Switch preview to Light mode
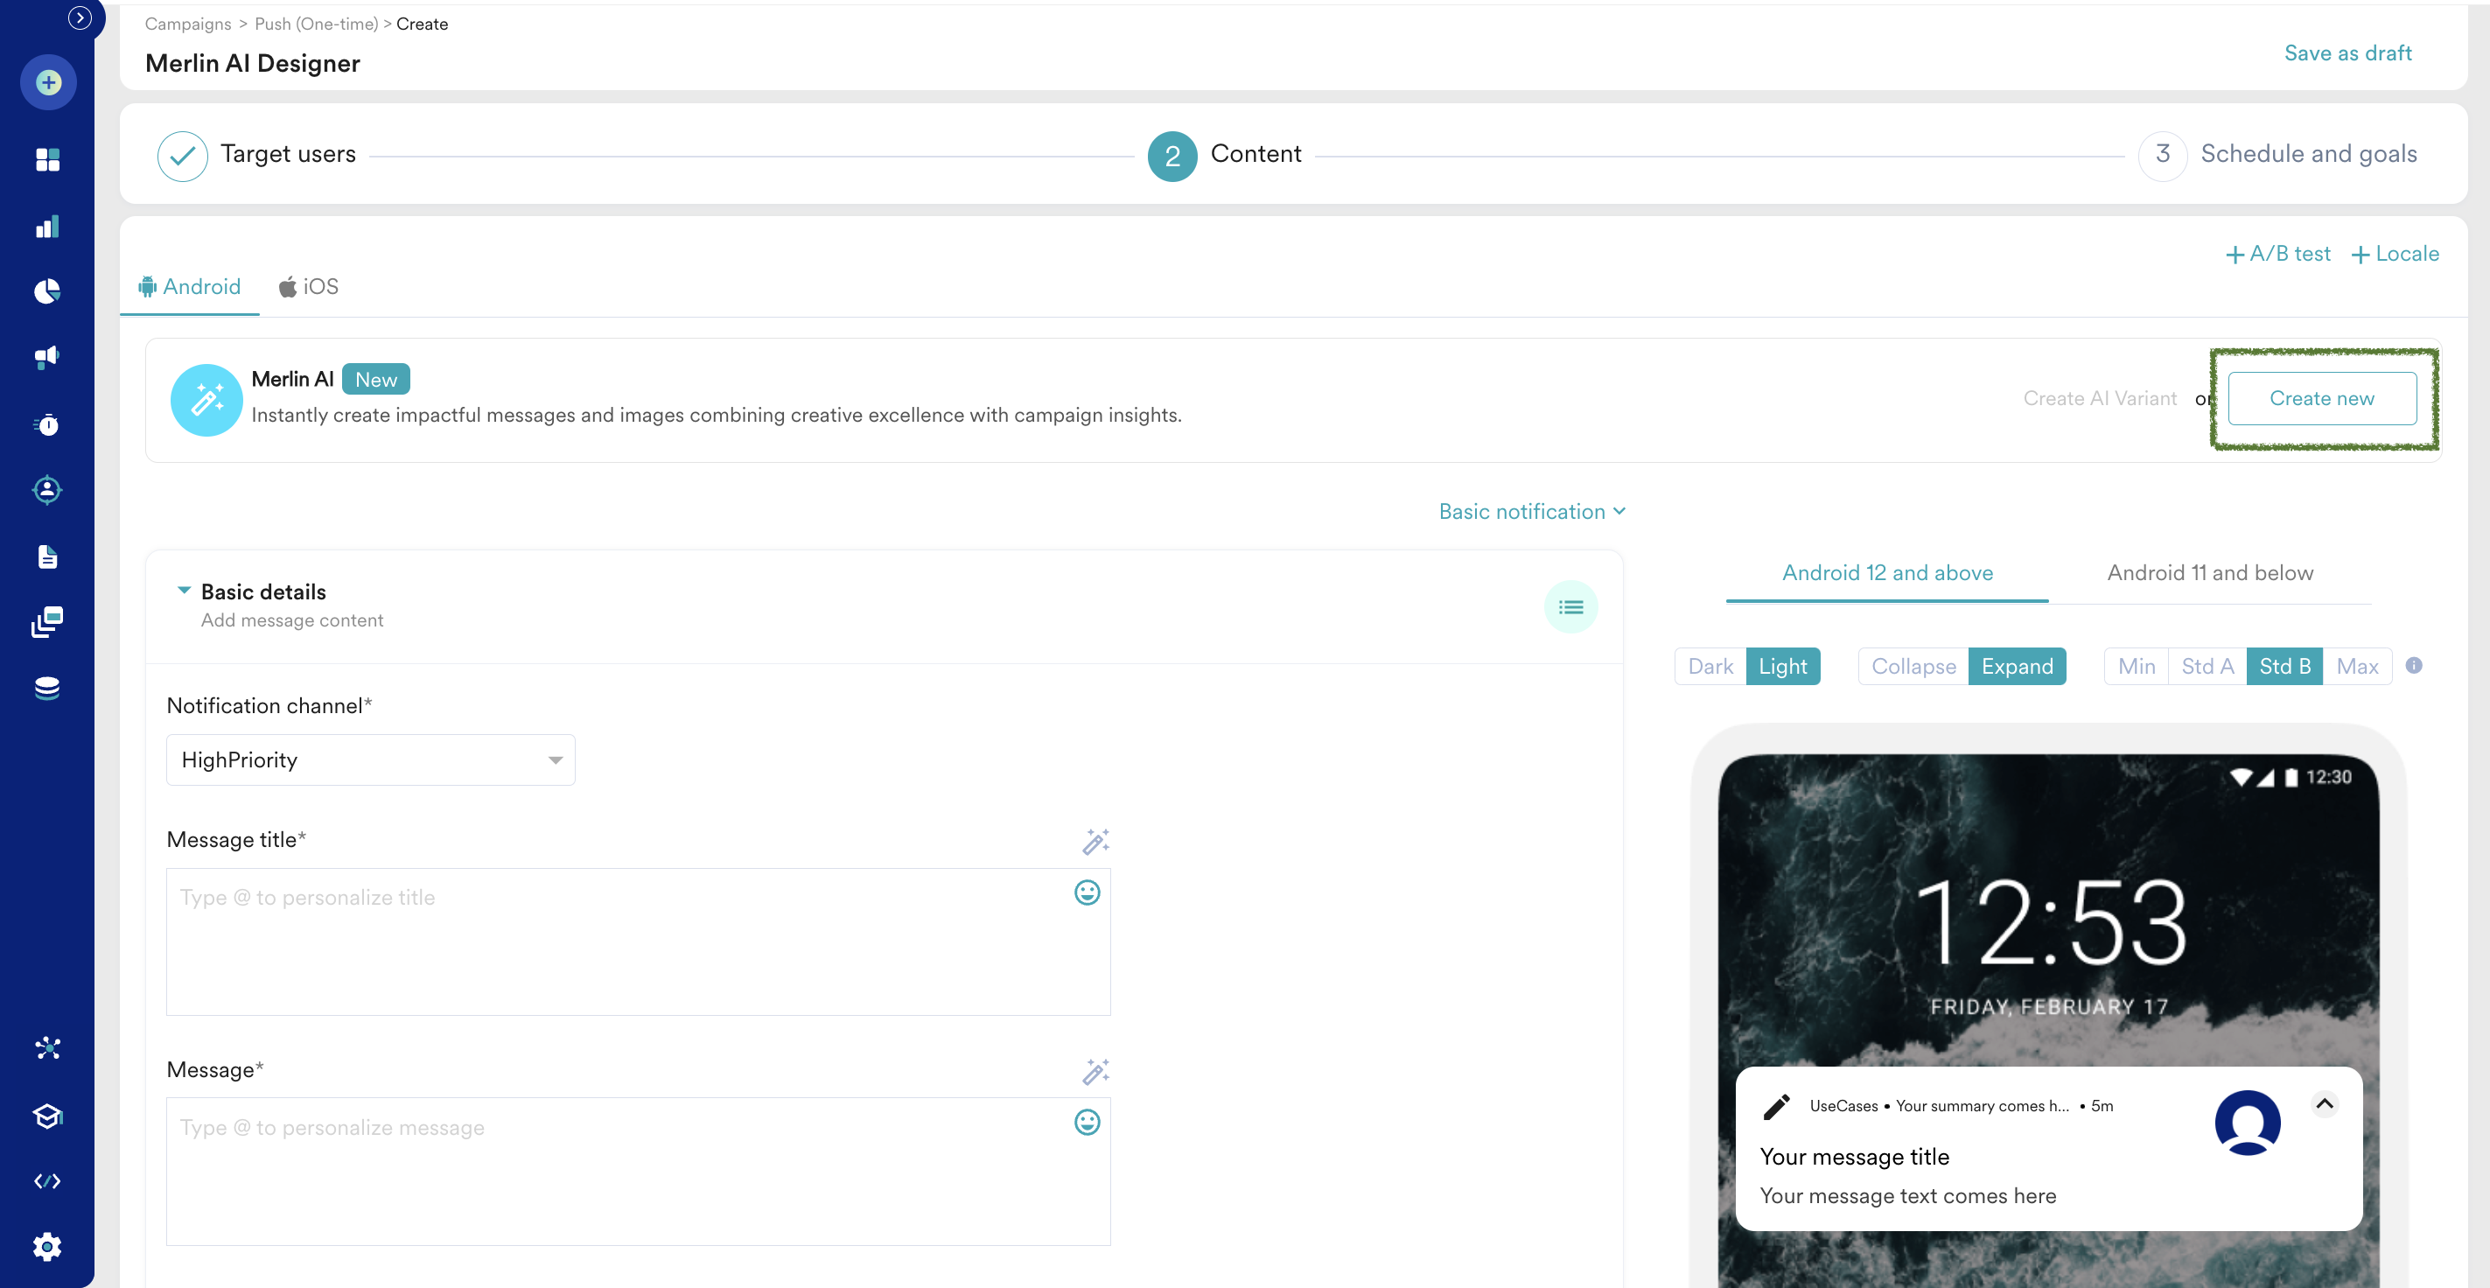The width and height of the screenshot is (2490, 1288). tap(1782, 666)
